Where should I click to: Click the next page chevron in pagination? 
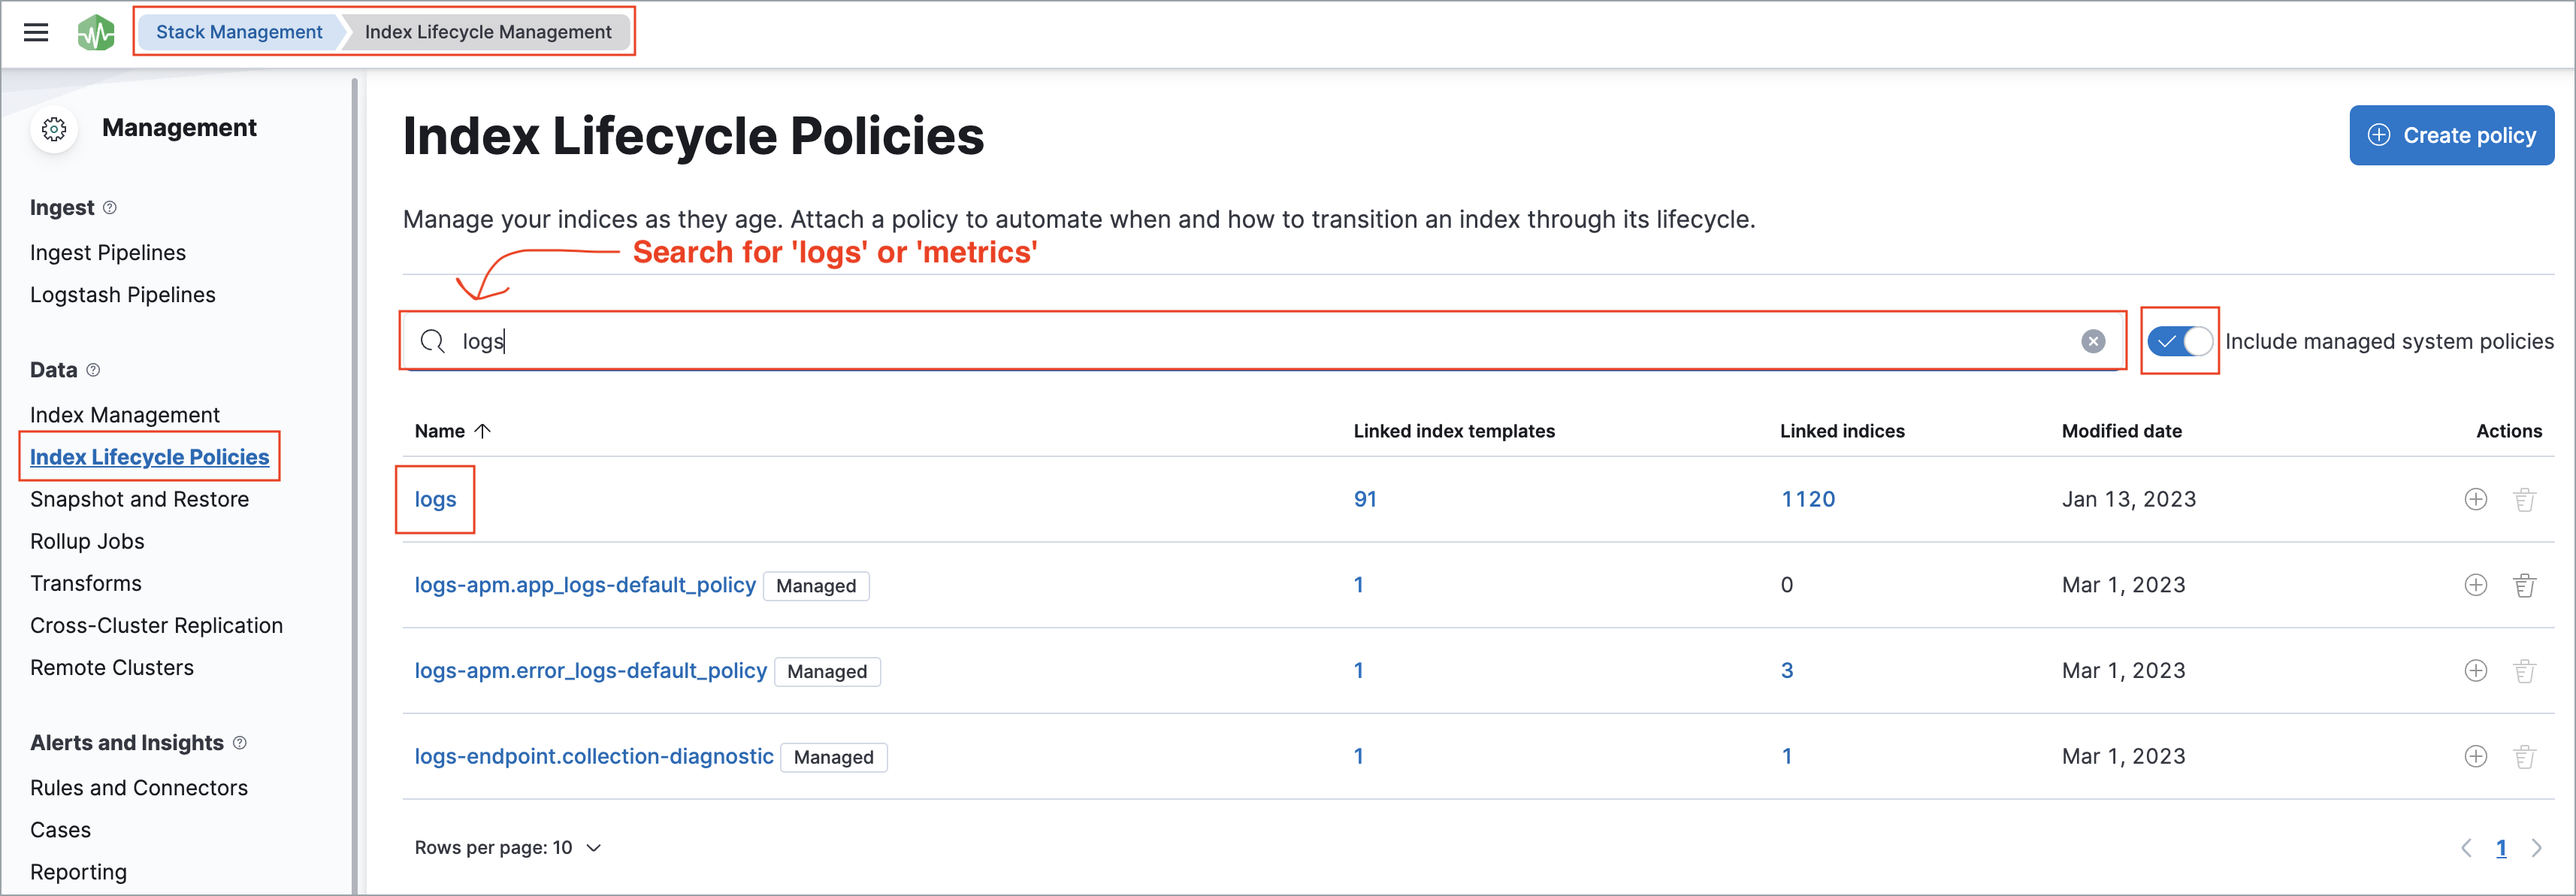[x=2536, y=847]
